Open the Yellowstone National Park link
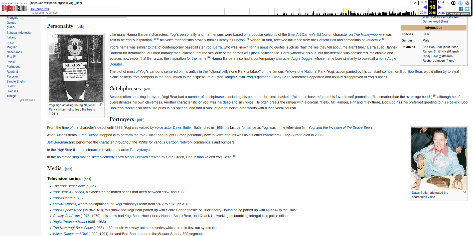Screen dimensions: 473x236 pos(305,72)
